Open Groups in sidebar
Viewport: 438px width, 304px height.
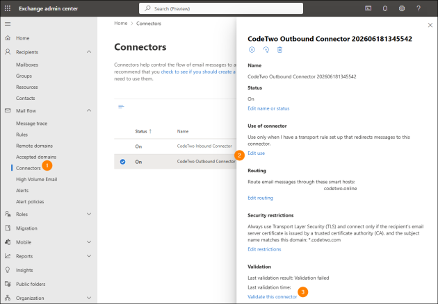(x=24, y=76)
